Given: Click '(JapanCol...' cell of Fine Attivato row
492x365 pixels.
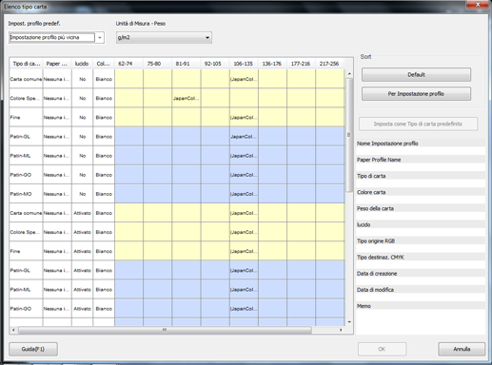Looking at the screenshot, I should click(244, 251).
